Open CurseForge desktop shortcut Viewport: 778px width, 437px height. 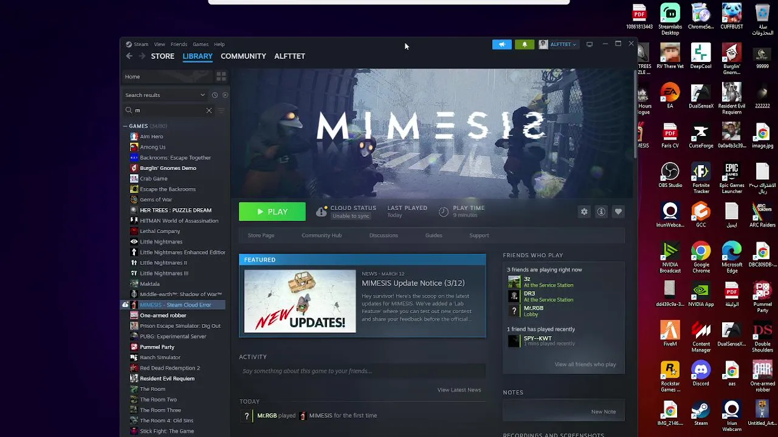tap(701, 135)
